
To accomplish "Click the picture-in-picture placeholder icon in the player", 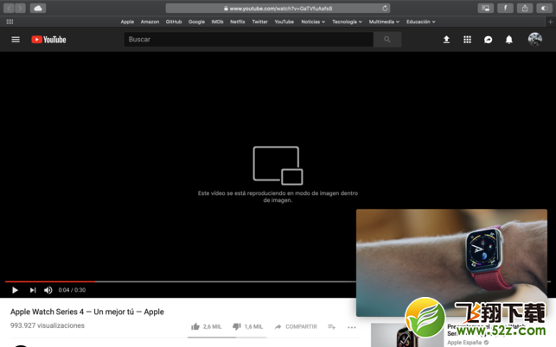I will point(278,166).
